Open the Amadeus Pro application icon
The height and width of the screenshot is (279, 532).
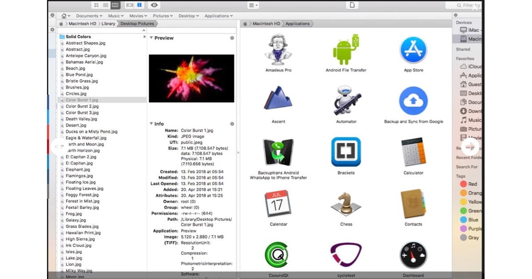[278, 49]
